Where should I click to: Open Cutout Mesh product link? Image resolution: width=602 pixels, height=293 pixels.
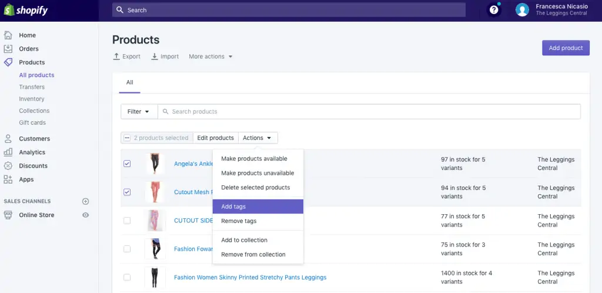pos(193,192)
